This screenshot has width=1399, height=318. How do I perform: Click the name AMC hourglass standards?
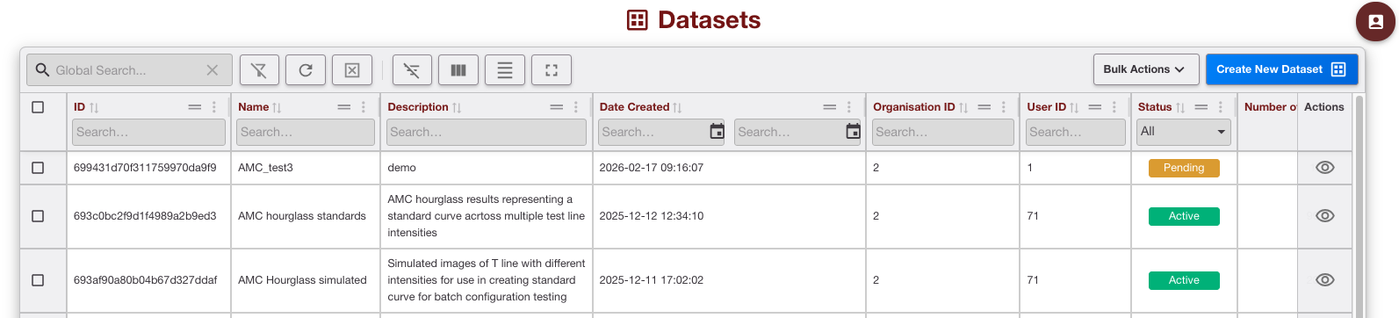coord(302,216)
